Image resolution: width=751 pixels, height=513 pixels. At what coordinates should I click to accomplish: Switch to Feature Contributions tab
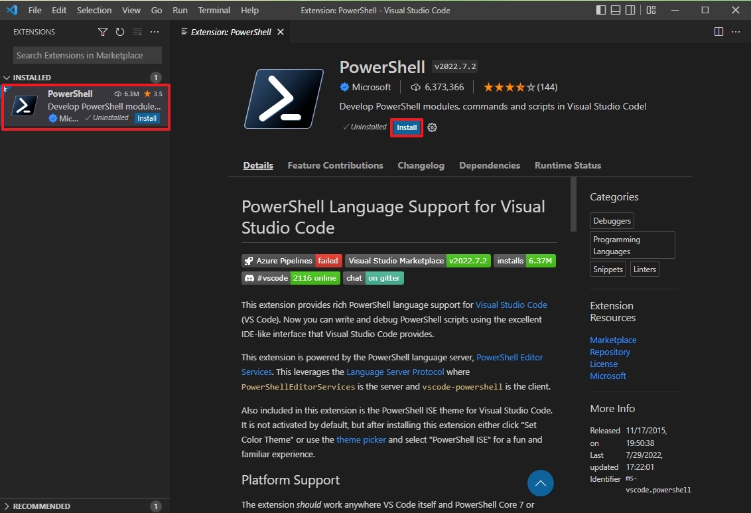[335, 165]
